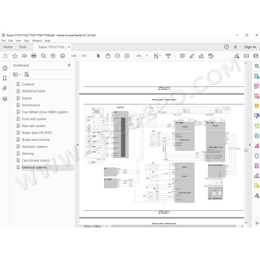The height and width of the screenshot is (260, 260).
Task: Click the stamp tool icon
Action: point(211,56)
